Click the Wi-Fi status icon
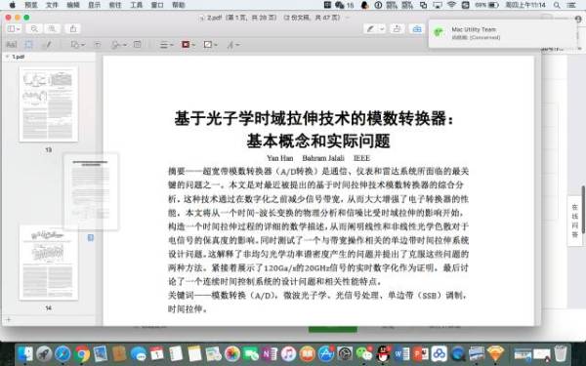Image resolution: width=586 pixels, height=366 pixels. tap(451, 5)
